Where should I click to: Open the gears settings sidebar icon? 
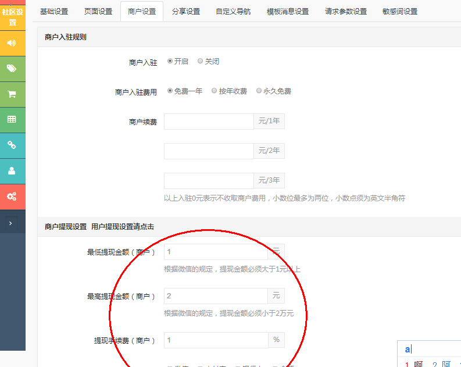click(12, 197)
